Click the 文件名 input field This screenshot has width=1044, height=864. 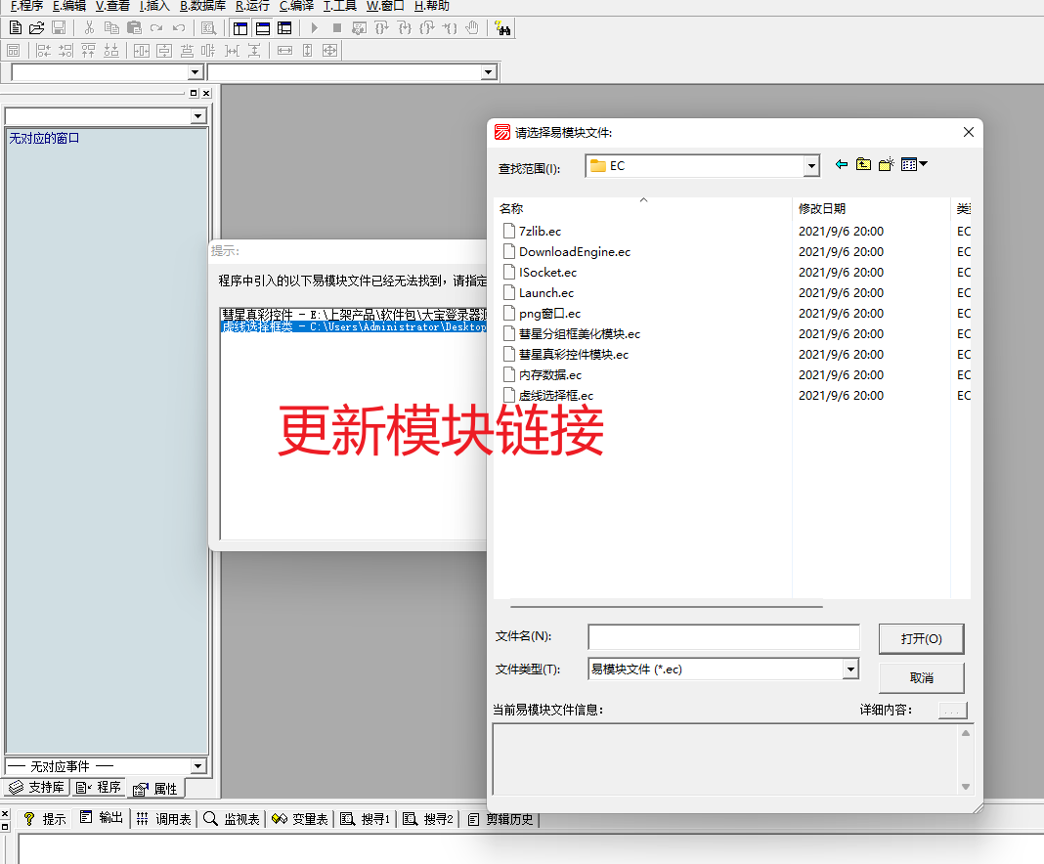(x=723, y=637)
